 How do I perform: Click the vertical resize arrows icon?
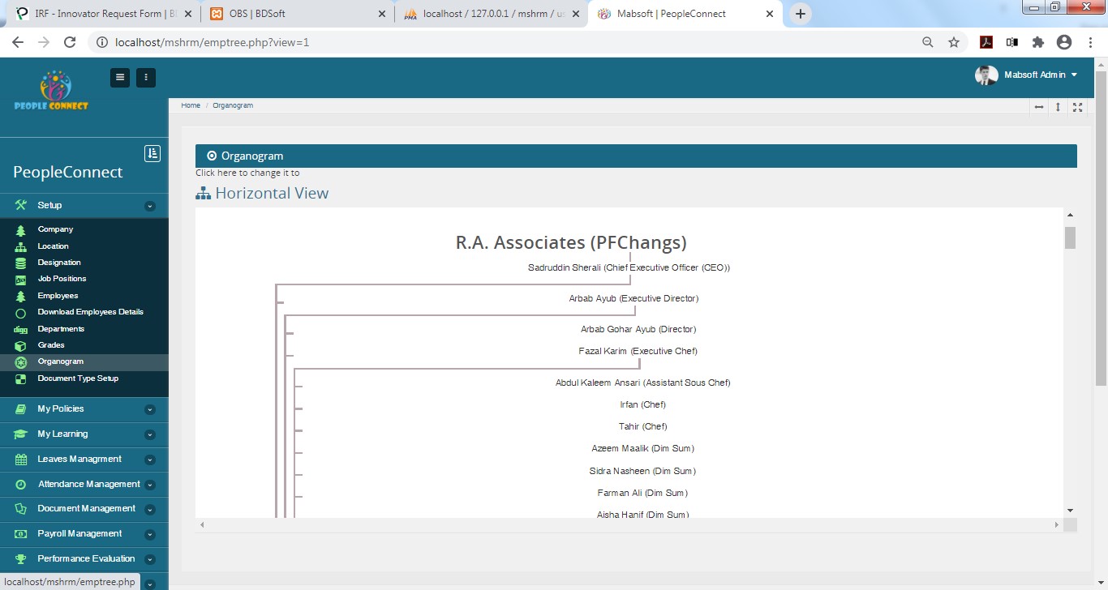pos(1058,107)
